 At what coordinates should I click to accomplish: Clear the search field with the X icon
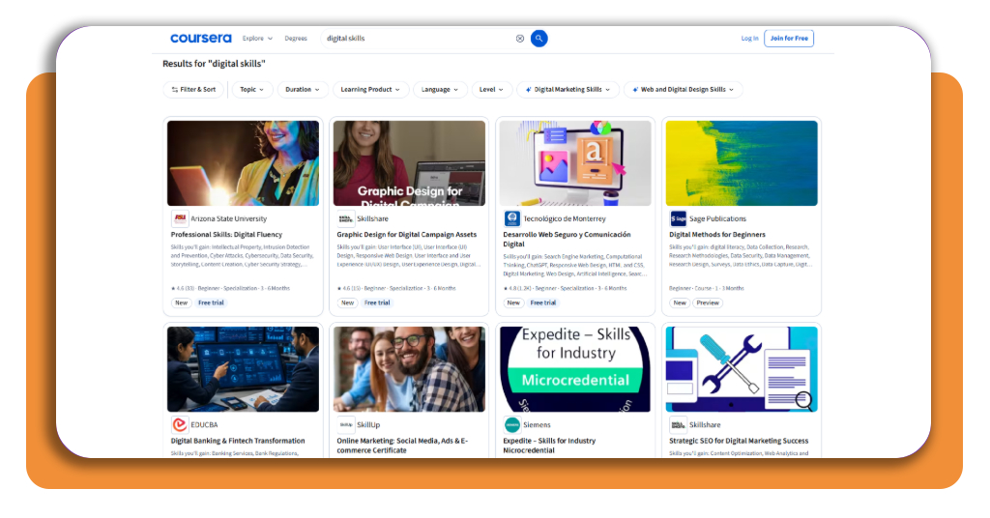519,39
